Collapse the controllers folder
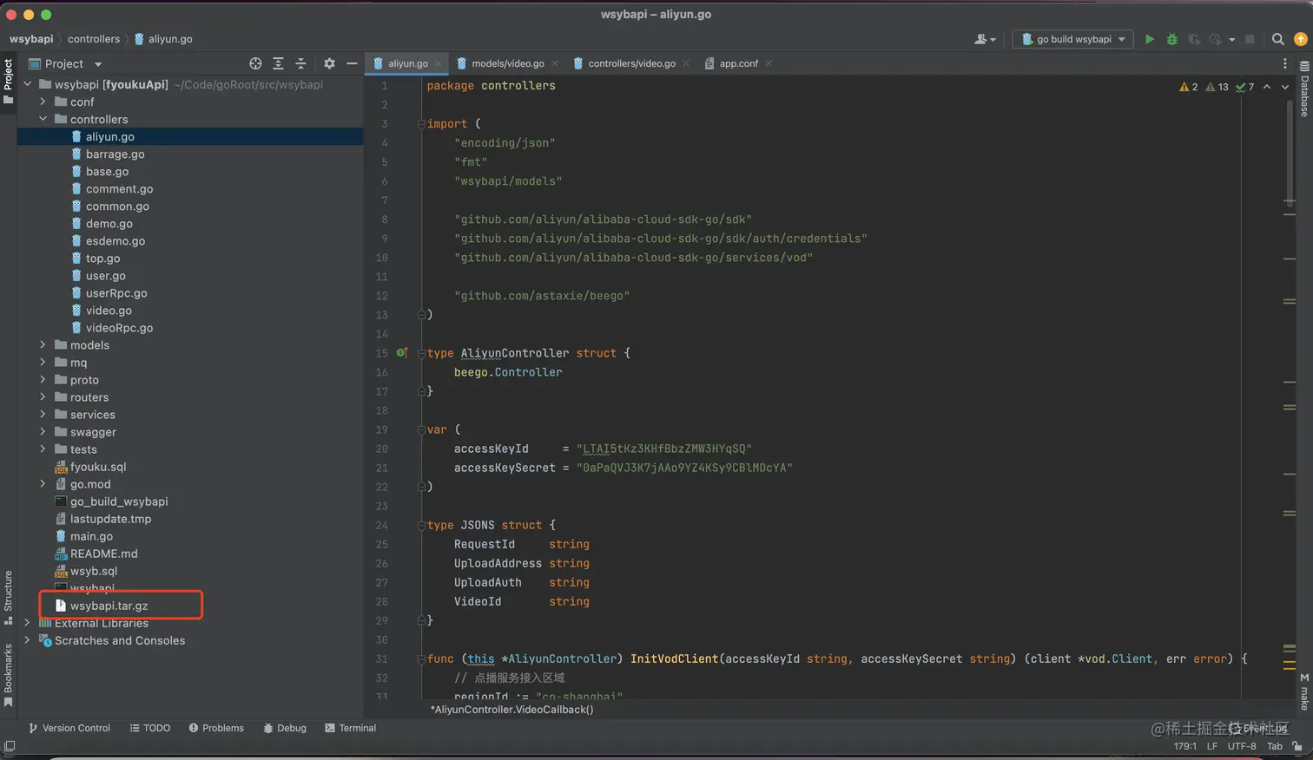The width and height of the screenshot is (1313, 760). tap(43, 119)
